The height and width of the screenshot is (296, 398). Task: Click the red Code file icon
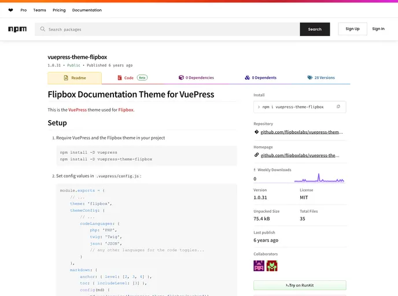[120, 77]
